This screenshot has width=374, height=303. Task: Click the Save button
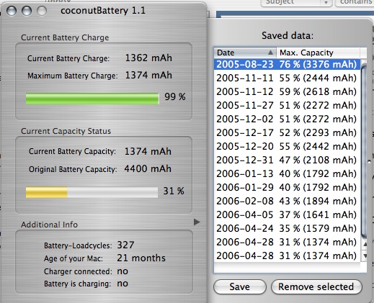[240, 286]
